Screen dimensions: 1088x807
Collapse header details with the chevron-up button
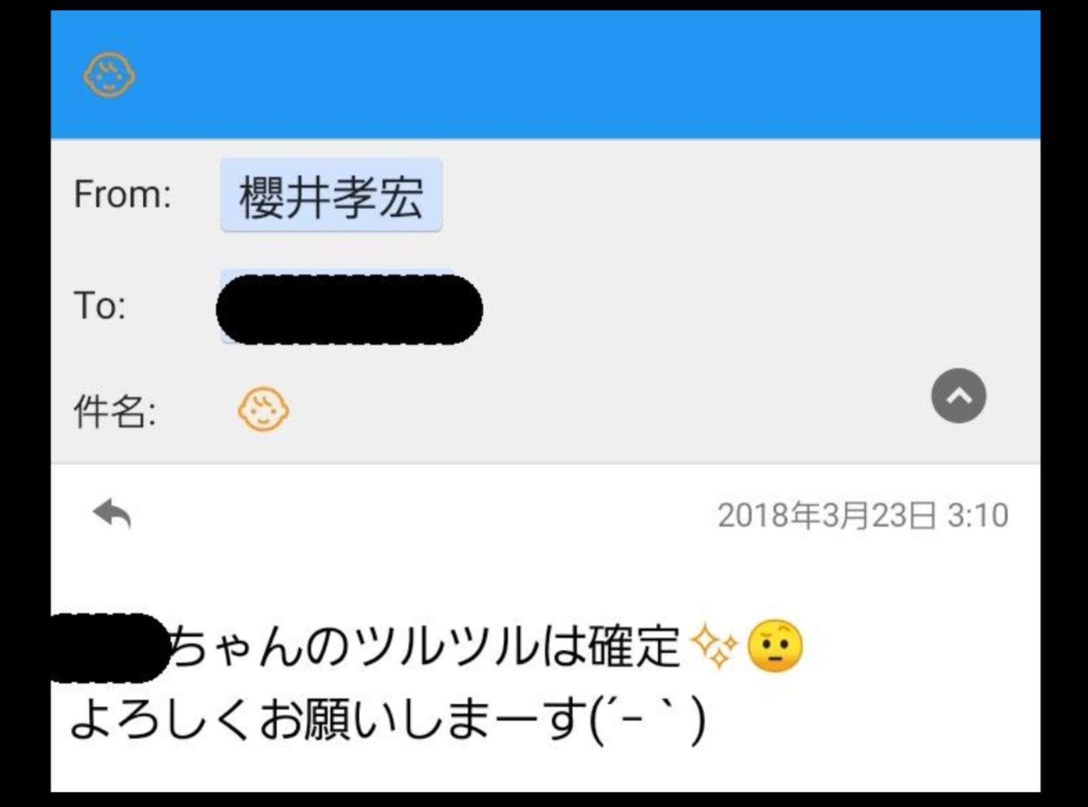[x=959, y=396]
